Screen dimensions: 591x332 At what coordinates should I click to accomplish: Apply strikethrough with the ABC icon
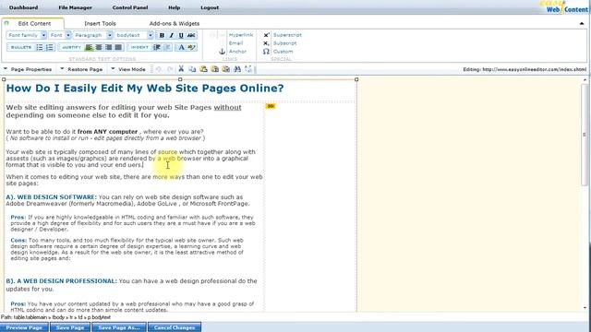click(191, 35)
